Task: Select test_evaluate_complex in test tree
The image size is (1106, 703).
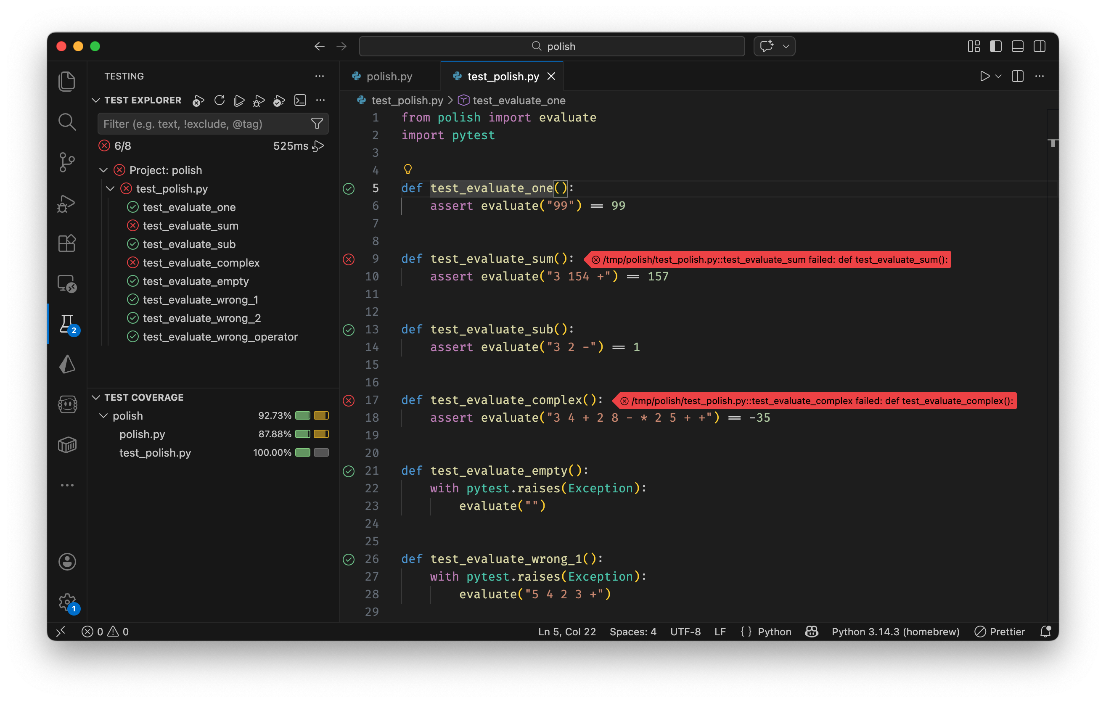Action: (201, 263)
